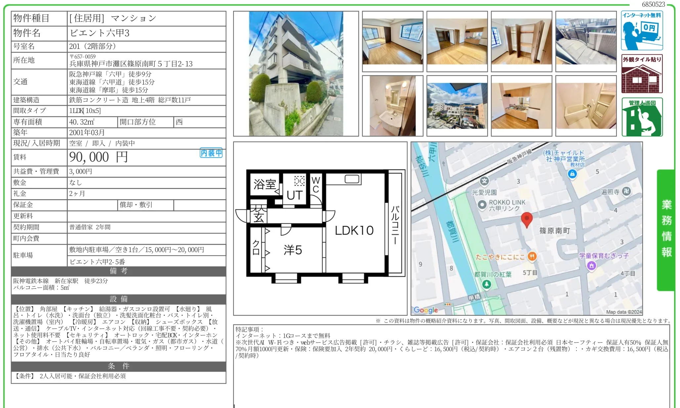
Task: Click the 学童保育むぎっ子 purple marker
Action: pos(592,265)
